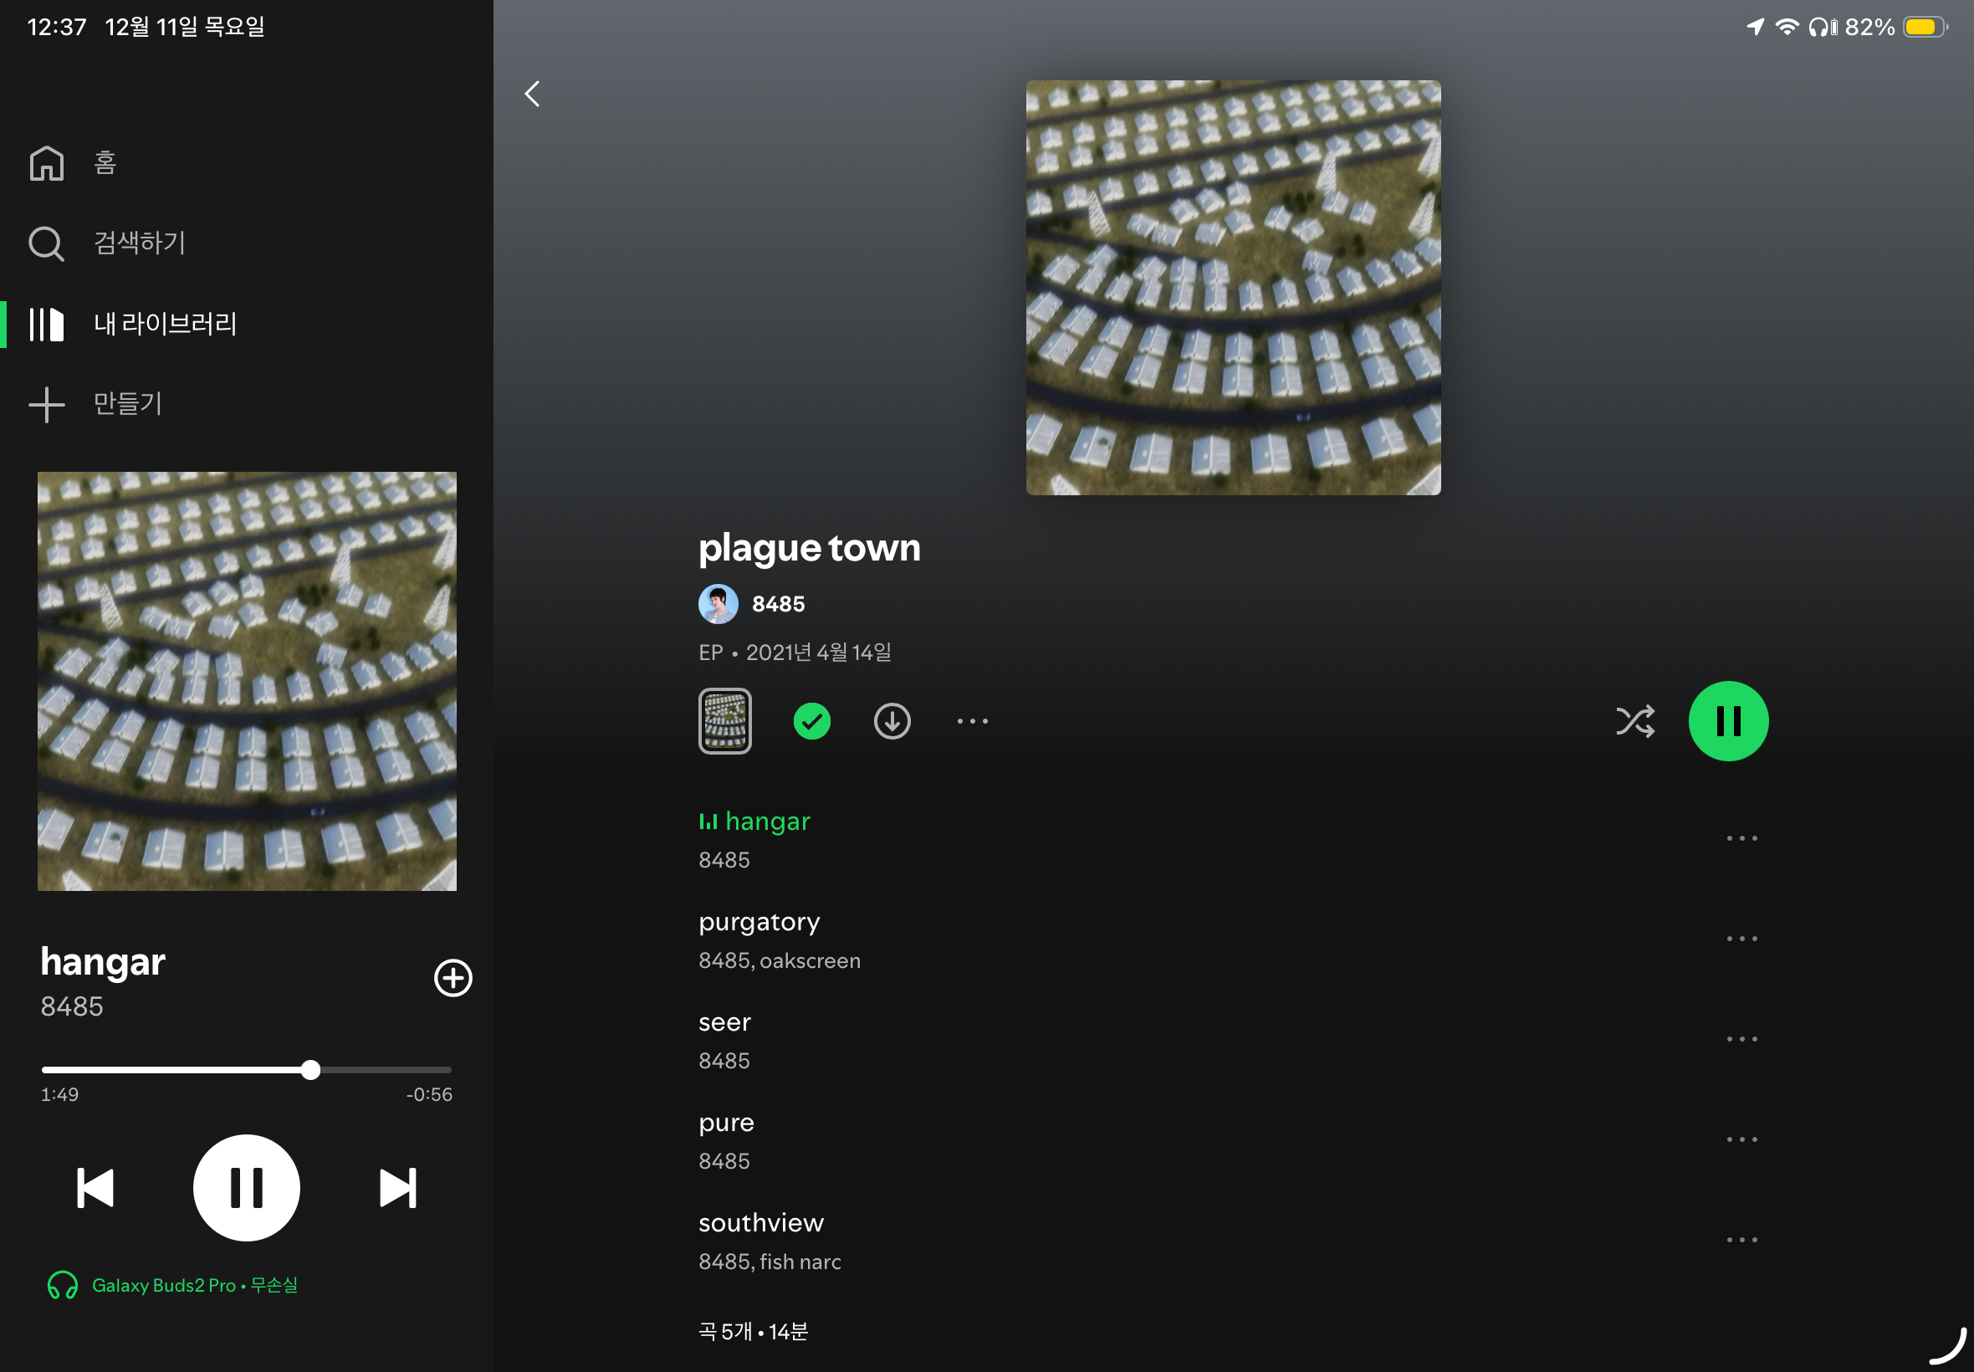1974x1372 pixels.
Task: Skip to the previous track
Action: tap(95, 1188)
